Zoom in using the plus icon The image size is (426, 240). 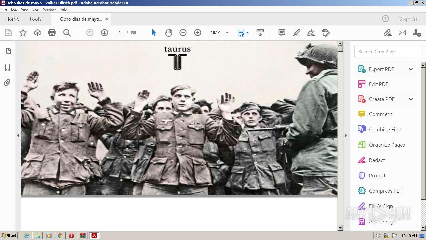coord(198,33)
